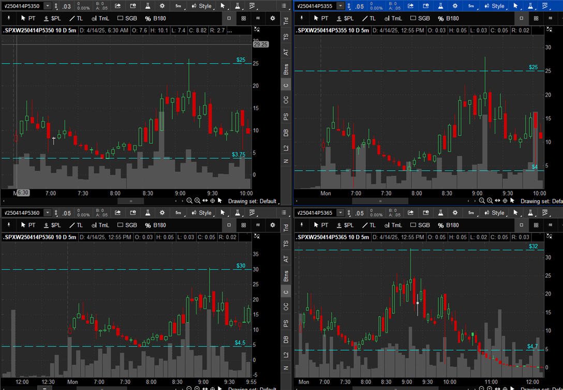The width and height of the screenshot is (563, 390).
Task: Click flask Studies icon in the P5360 toolbar
Action: (x=147, y=213)
